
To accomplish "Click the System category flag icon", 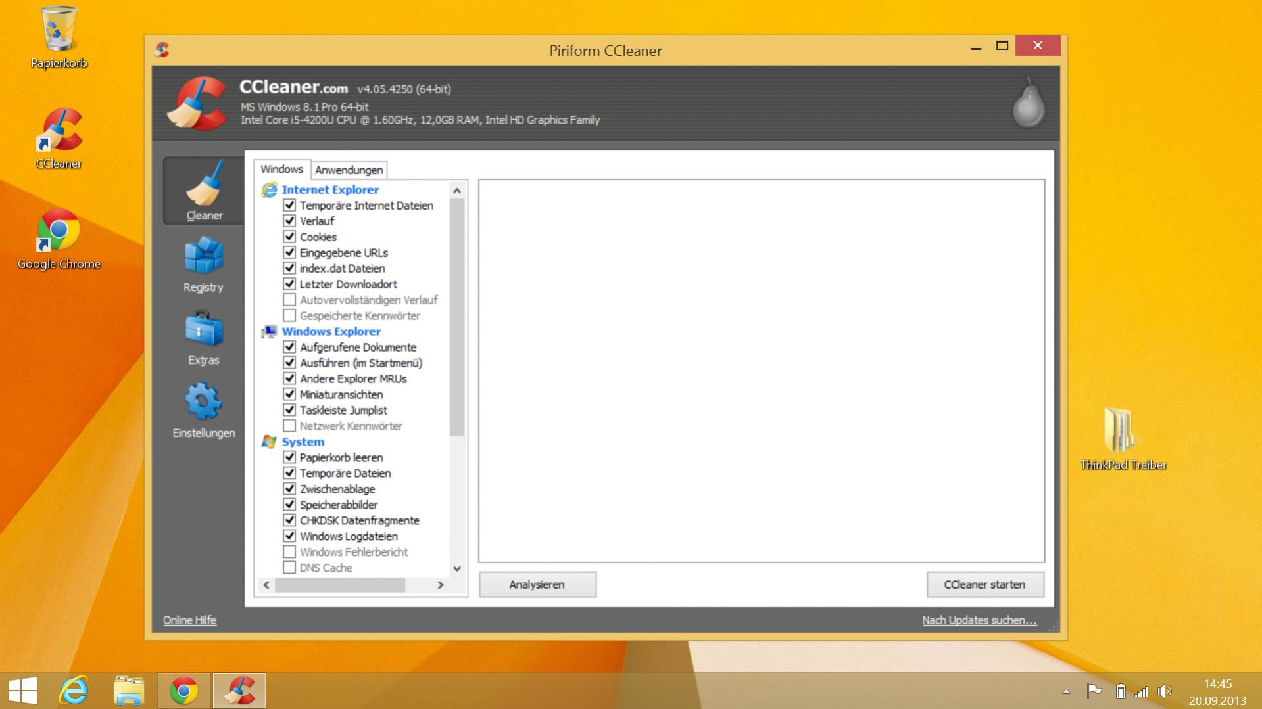I will click(269, 442).
